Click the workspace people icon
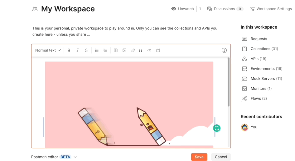The height and width of the screenshot is (161, 295). pyautogui.click(x=35, y=9)
